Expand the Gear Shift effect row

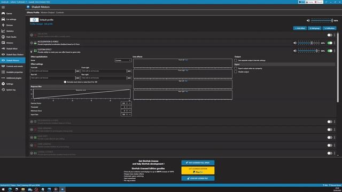pos(32,138)
